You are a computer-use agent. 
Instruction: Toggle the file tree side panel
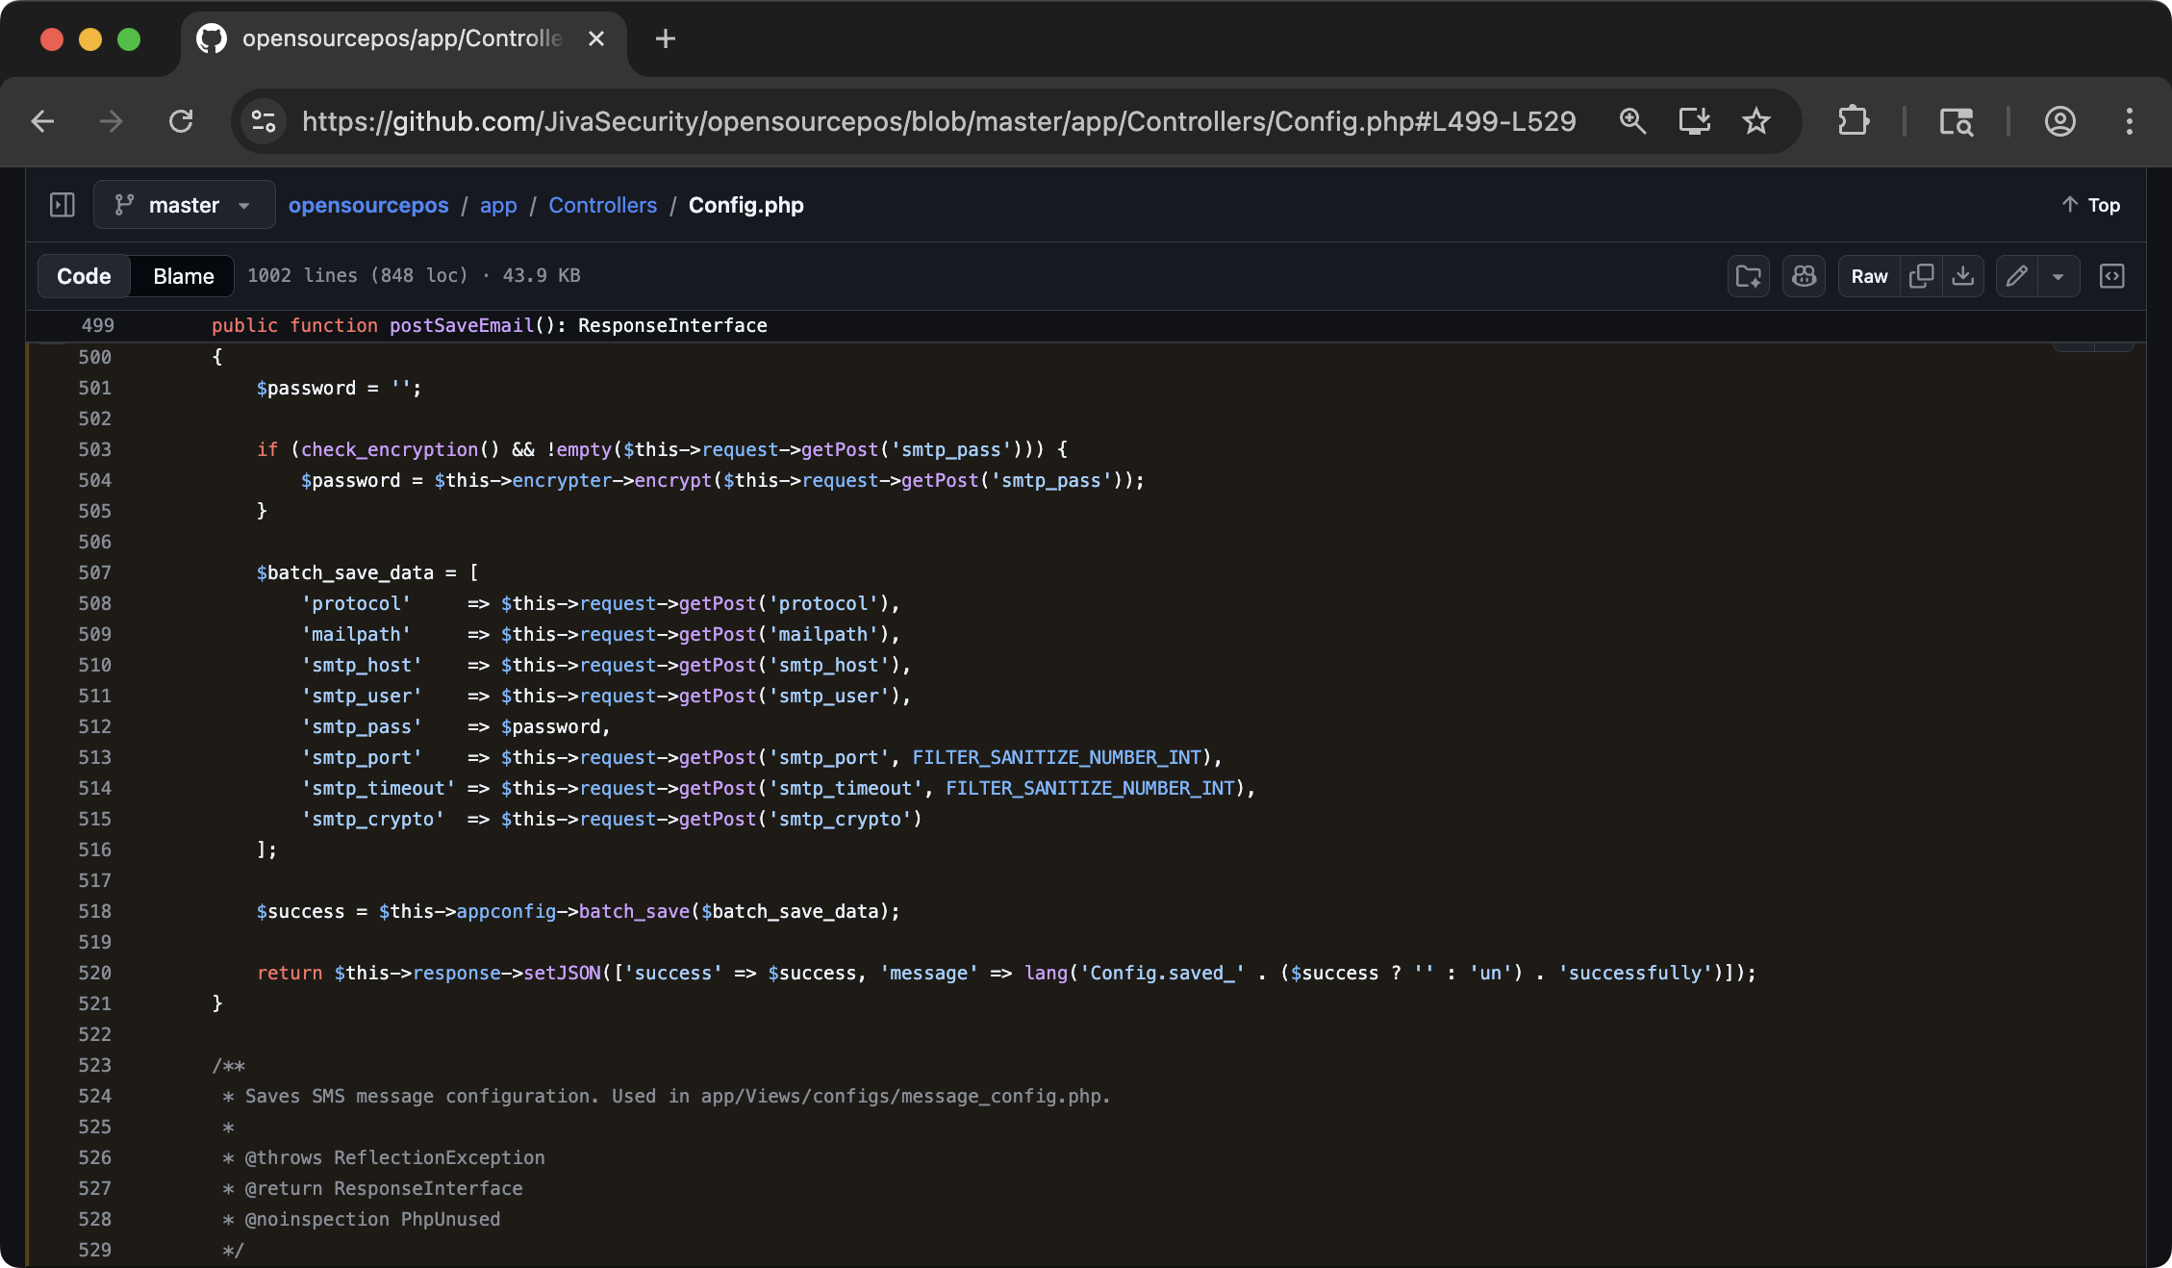(62, 205)
